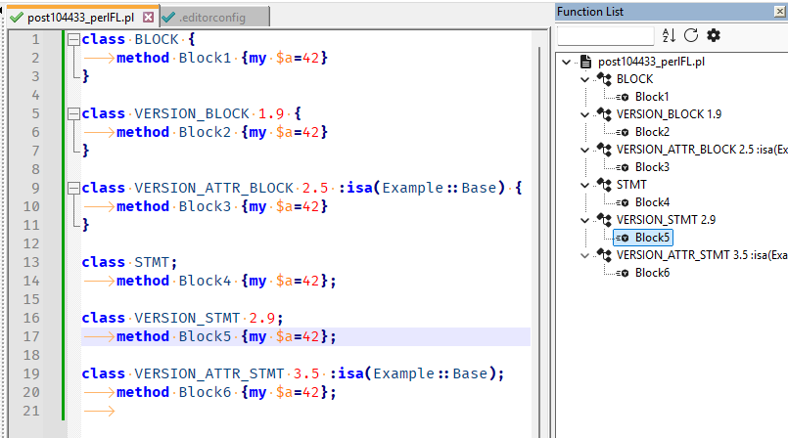The width and height of the screenshot is (788, 438).
Task: Jump to Block3 in function list
Action: pos(652,167)
